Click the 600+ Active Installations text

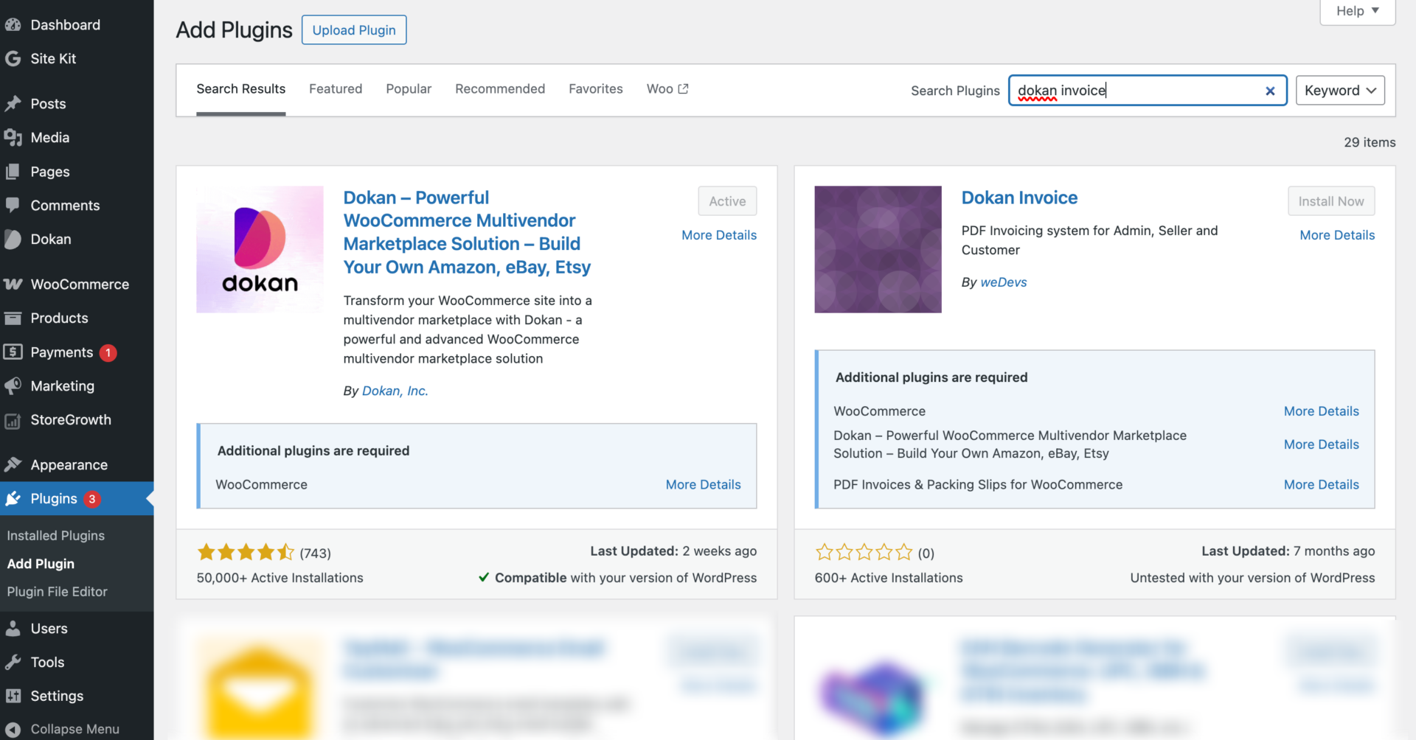[x=889, y=578]
